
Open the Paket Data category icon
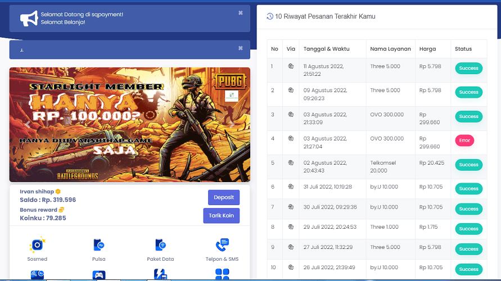coord(160,245)
